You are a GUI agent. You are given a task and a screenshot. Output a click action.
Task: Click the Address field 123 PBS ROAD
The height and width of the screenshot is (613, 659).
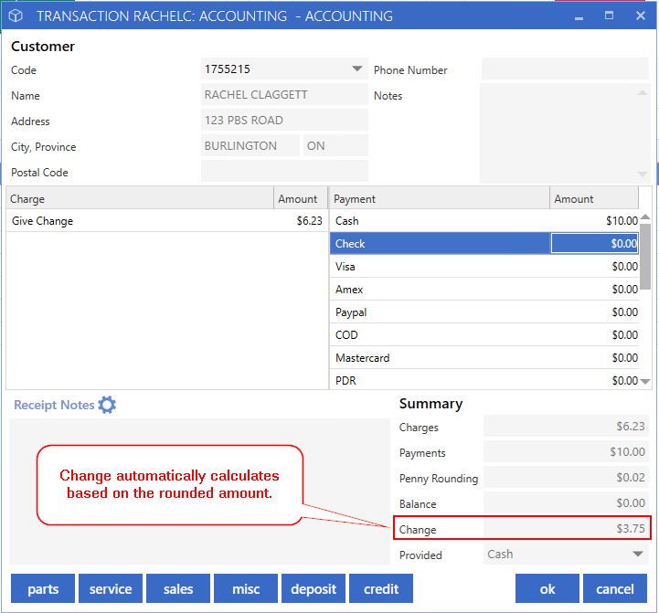click(x=284, y=121)
